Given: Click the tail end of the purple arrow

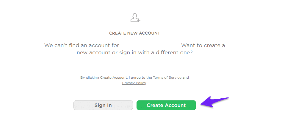Looking at the screenshot, I should coord(227,98).
